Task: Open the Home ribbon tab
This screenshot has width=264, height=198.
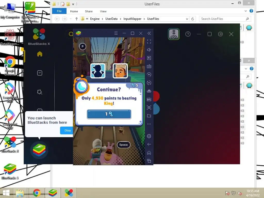Action: click(74, 11)
